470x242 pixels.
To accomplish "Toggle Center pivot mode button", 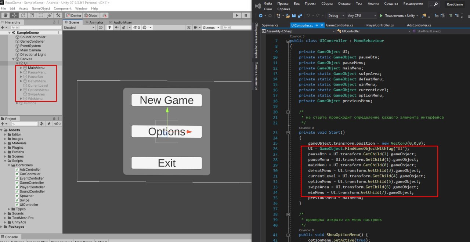I will pyautogui.click(x=74, y=15).
